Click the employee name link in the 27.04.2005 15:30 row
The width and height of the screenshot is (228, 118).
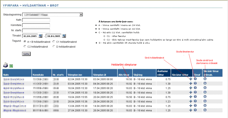coord(15,110)
